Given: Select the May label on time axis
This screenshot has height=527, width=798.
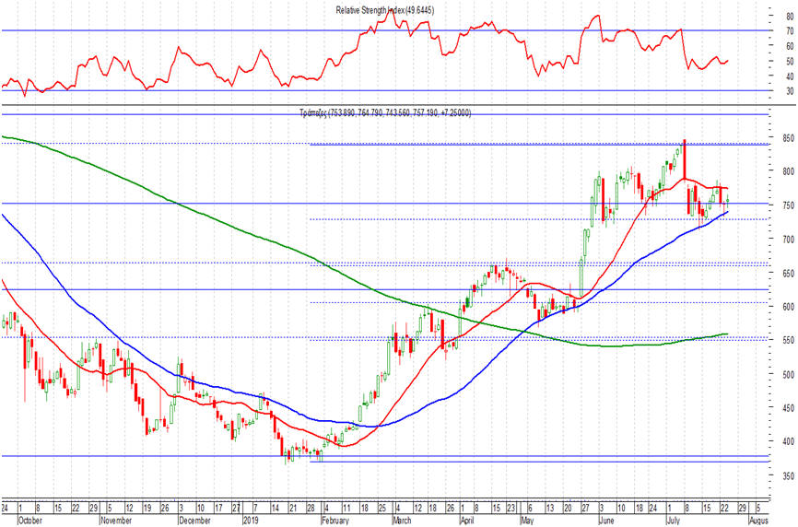Looking at the screenshot, I should point(527,521).
